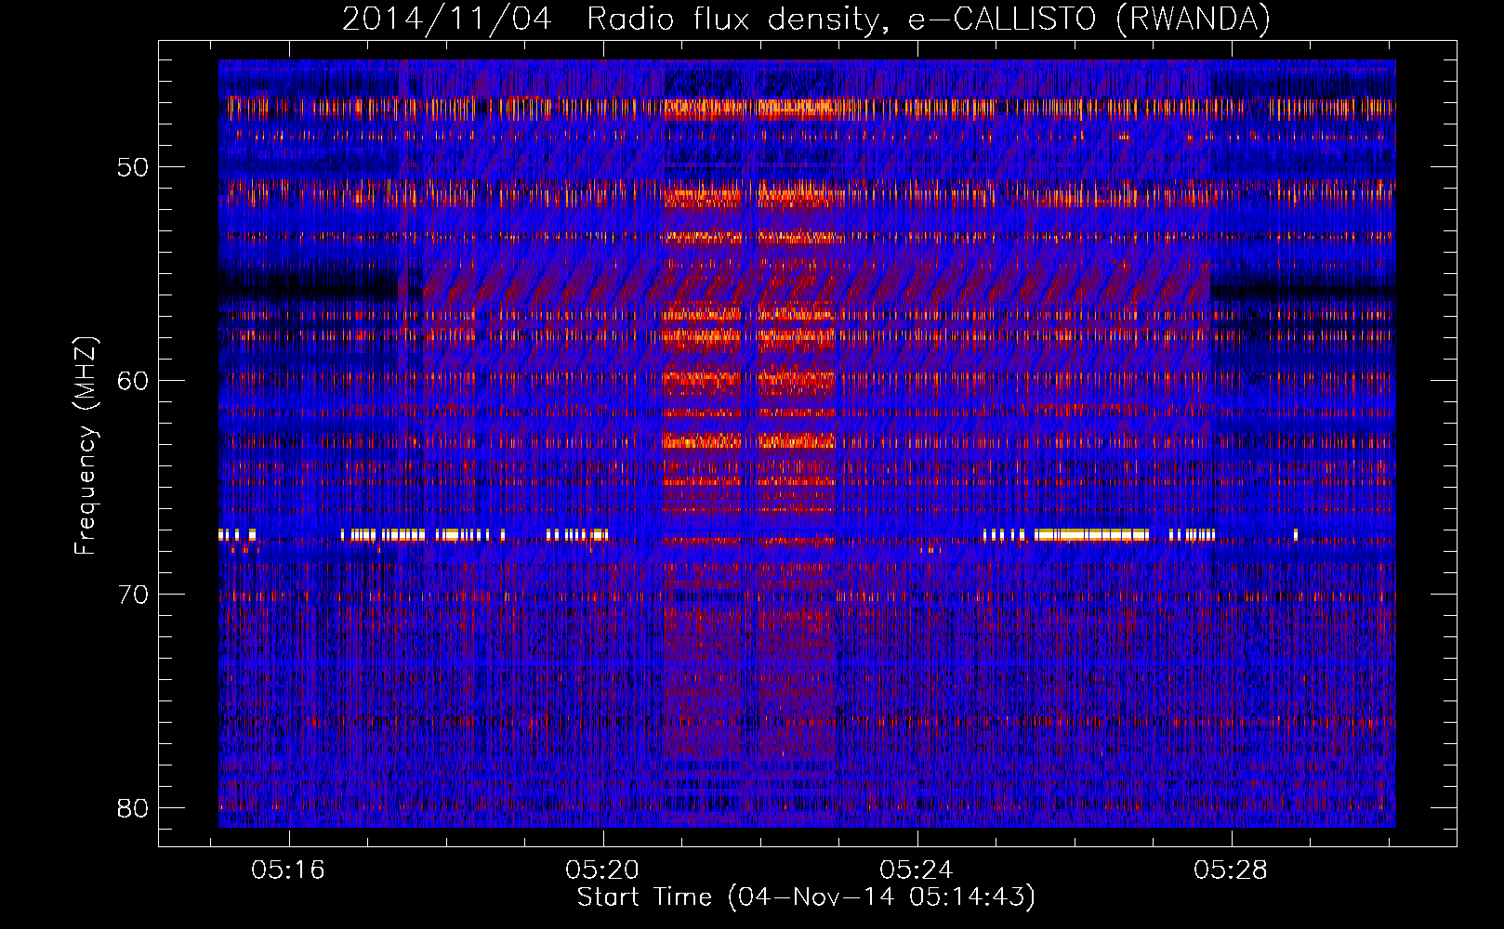This screenshot has height=929, width=1504.
Task: Click the "05:24" time tick label
Action: pyautogui.click(x=917, y=870)
